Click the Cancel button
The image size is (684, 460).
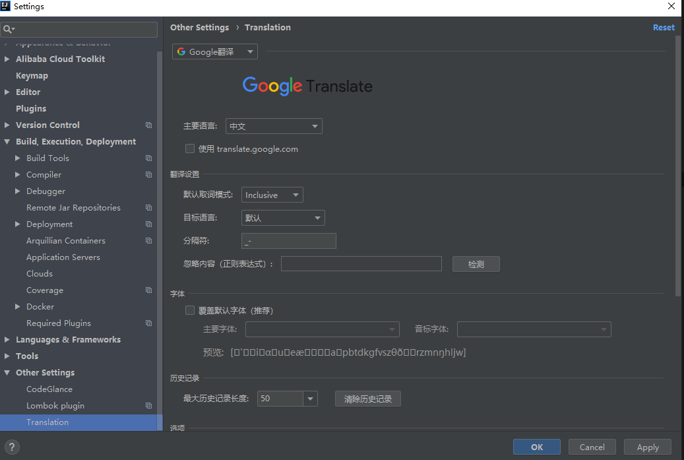tap(592, 447)
